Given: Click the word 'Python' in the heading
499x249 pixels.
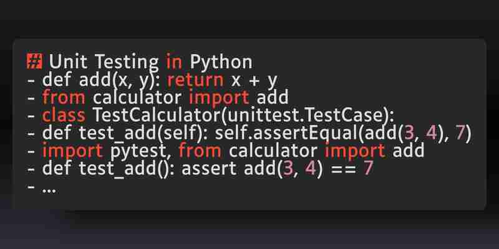Looking at the screenshot, I should 221,63.
